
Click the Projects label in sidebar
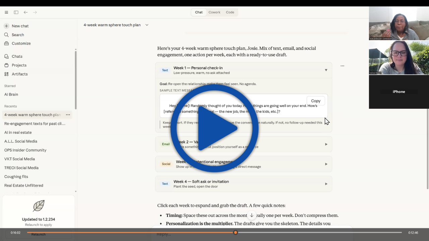coord(19,65)
